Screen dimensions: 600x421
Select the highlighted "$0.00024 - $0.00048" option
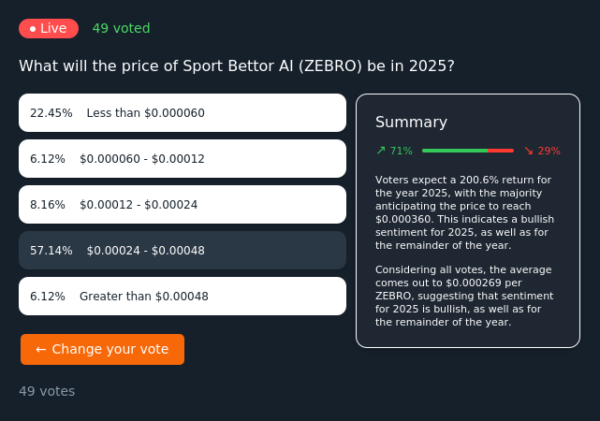(183, 251)
